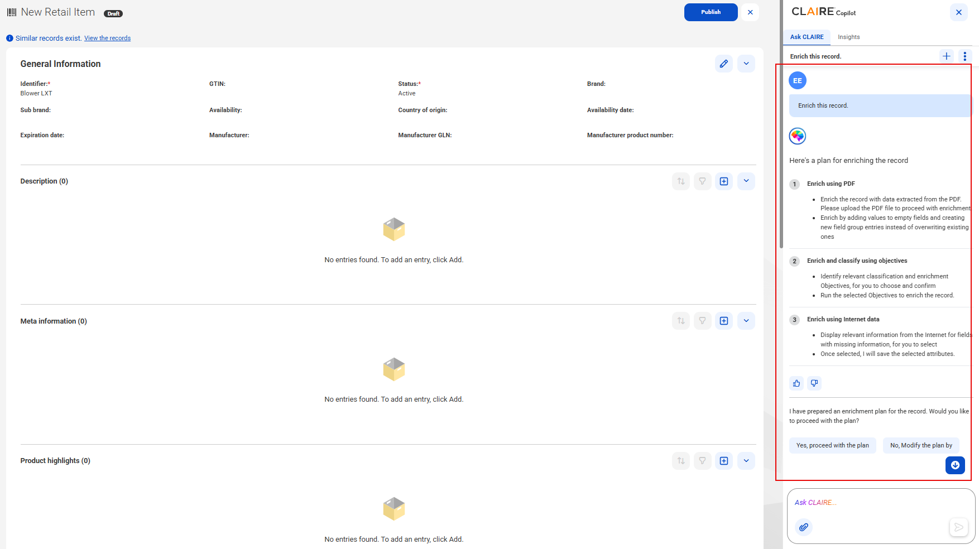Click the Country of origin field label
The image size is (979, 549).
coord(423,110)
